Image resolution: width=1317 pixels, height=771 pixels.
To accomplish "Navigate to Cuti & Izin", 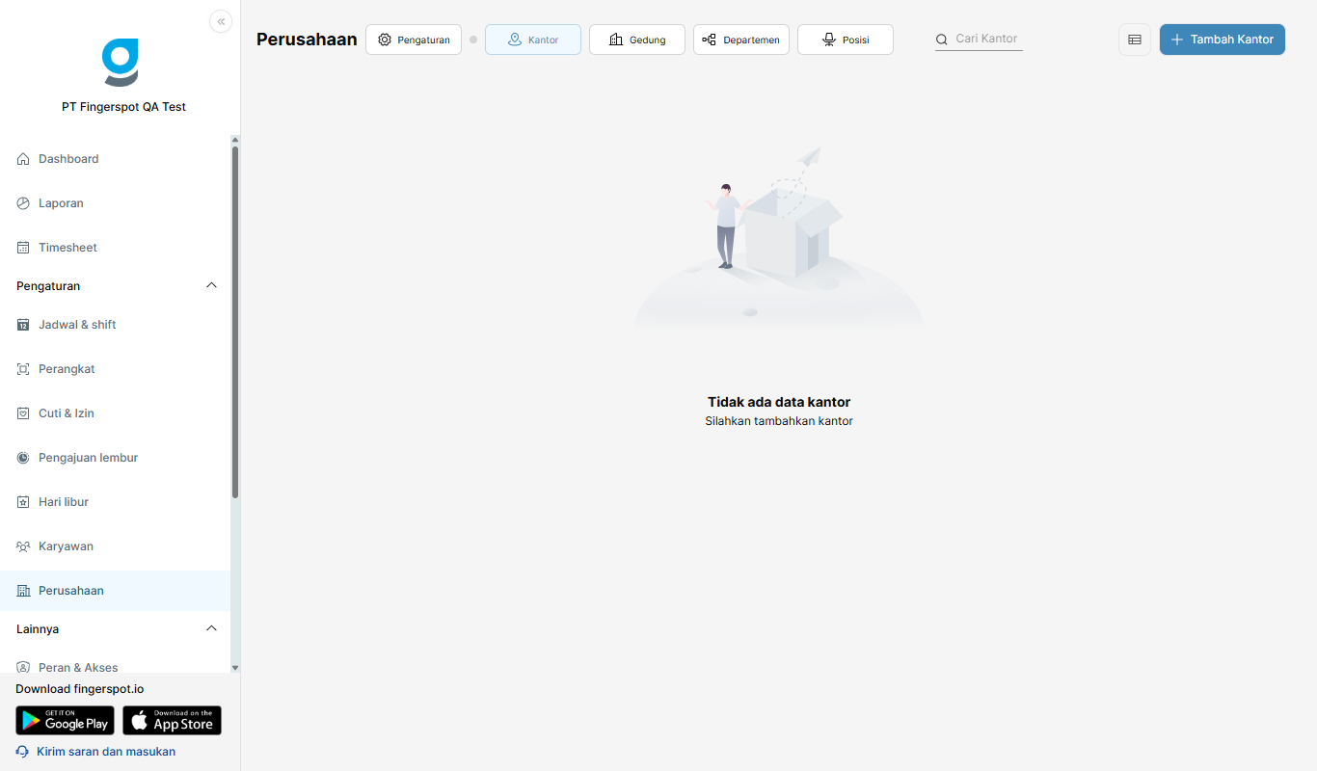I will tap(115, 413).
